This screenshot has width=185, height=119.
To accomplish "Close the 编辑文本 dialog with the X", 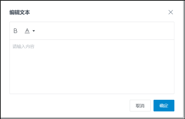I will click(x=171, y=12).
